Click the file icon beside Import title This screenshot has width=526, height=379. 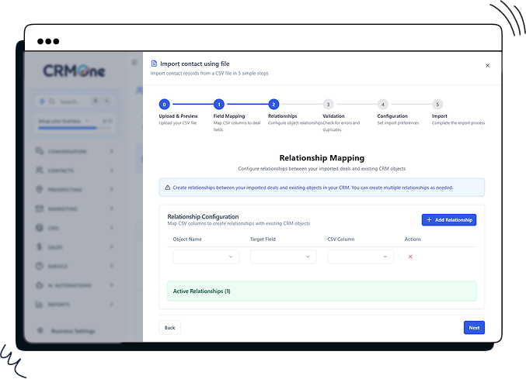[154, 64]
